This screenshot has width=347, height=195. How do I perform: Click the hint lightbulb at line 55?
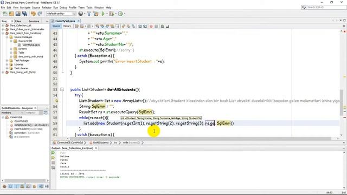pos(56,101)
